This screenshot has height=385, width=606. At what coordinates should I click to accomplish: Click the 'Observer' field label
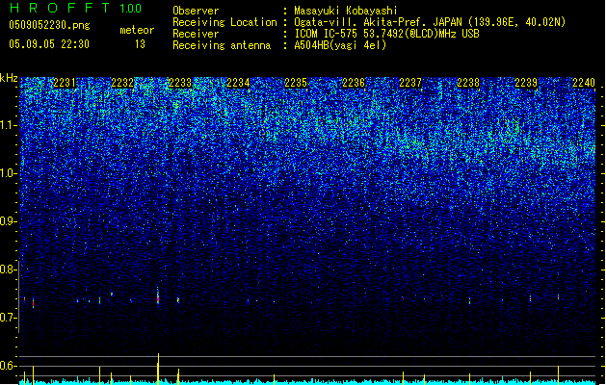196,11
